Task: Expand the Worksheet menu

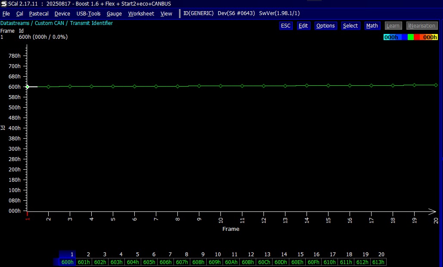Action: click(x=141, y=13)
